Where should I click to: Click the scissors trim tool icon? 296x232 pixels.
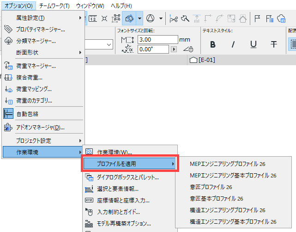[173, 18]
